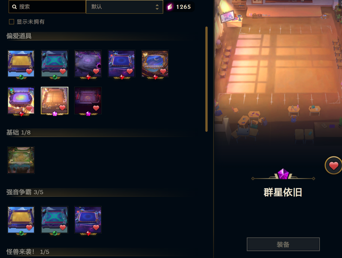Image resolution: width=342 pixels, height=258 pixels.
Task: Select the 偏爱道具 favorites header
Action: click(x=19, y=36)
